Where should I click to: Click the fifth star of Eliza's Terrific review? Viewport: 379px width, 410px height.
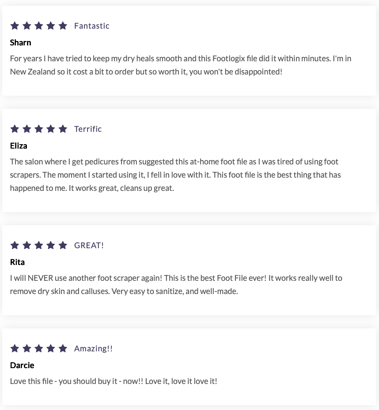pos(63,129)
